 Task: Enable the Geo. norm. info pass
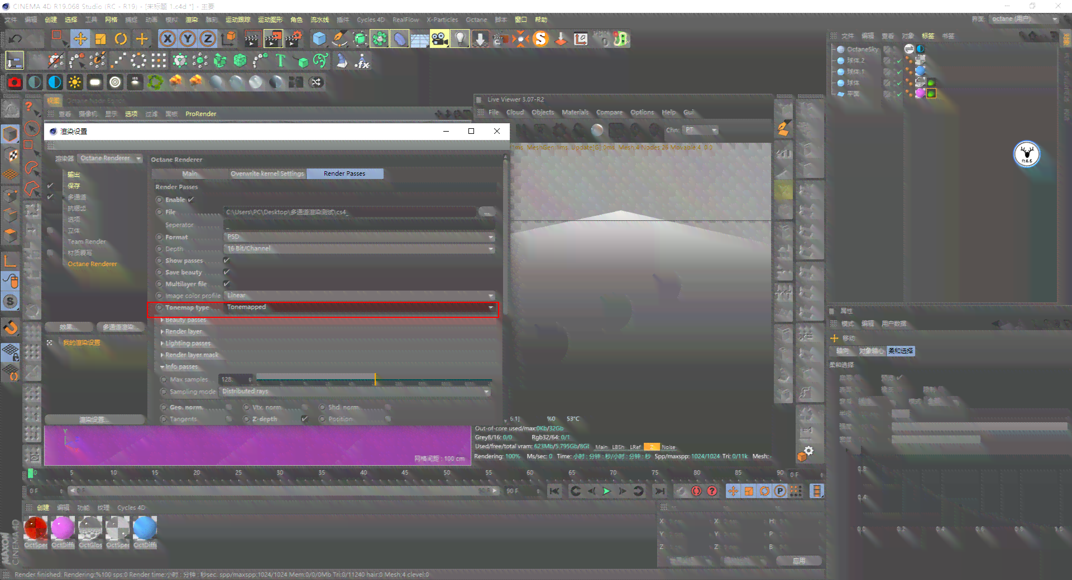pos(228,407)
